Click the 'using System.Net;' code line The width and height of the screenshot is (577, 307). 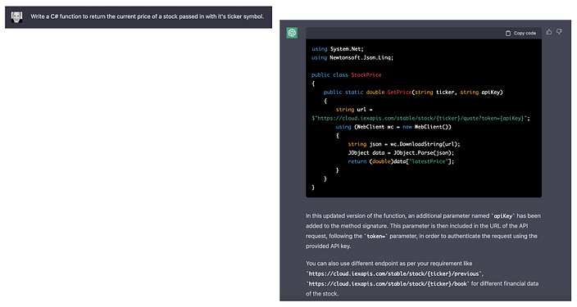338,49
